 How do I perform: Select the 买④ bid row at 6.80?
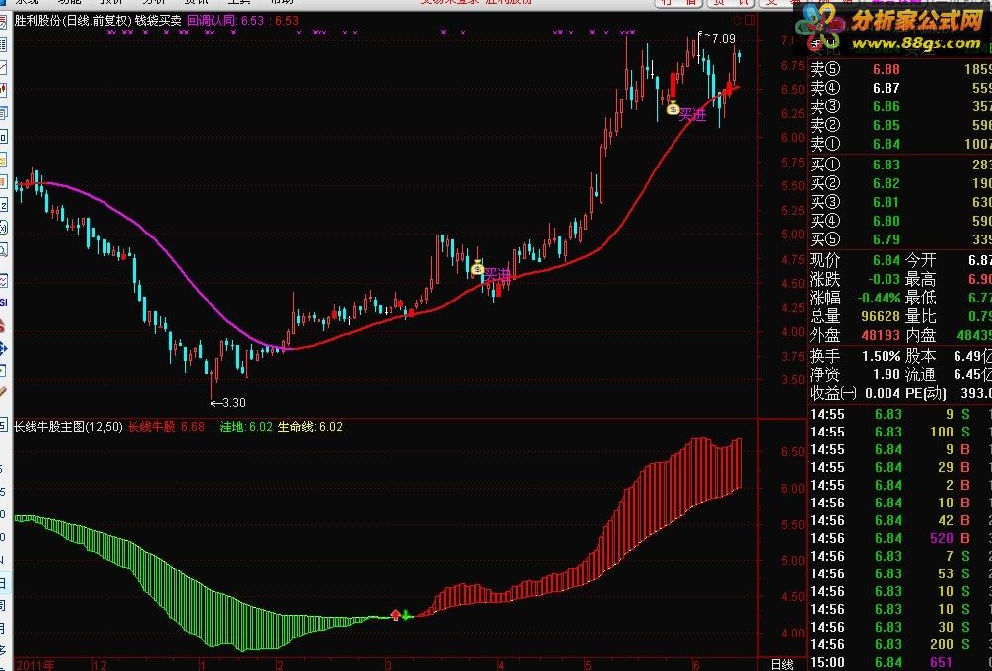click(900, 221)
